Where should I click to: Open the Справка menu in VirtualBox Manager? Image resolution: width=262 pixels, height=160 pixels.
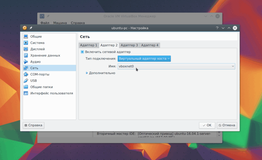click(x=78, y=23)
